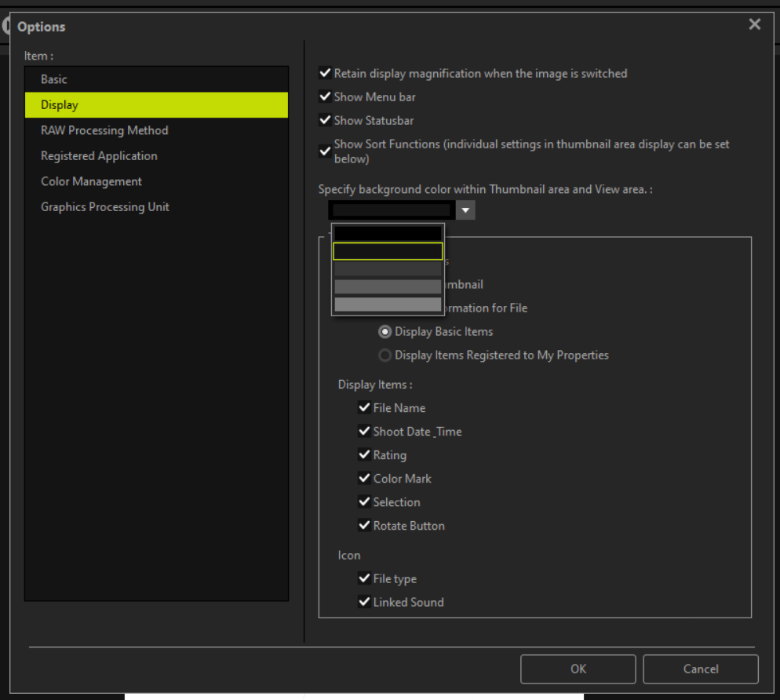Select Graphics Processing Unit item
The width and height of the screenshot is (780, 700).
coord(105,207)
